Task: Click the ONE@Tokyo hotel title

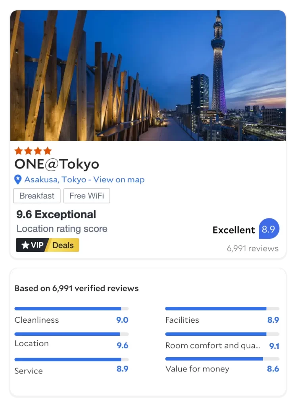Action: 57,164
